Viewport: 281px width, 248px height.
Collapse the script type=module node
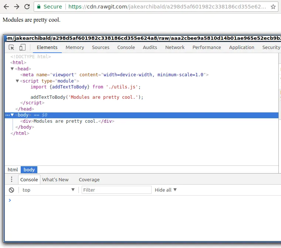(17, 81)
